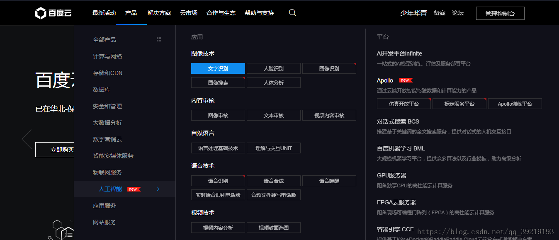This screenshot has height=240, width=559.
Task: Open the FPGA云服务器 link
Action: pos(396,202)
